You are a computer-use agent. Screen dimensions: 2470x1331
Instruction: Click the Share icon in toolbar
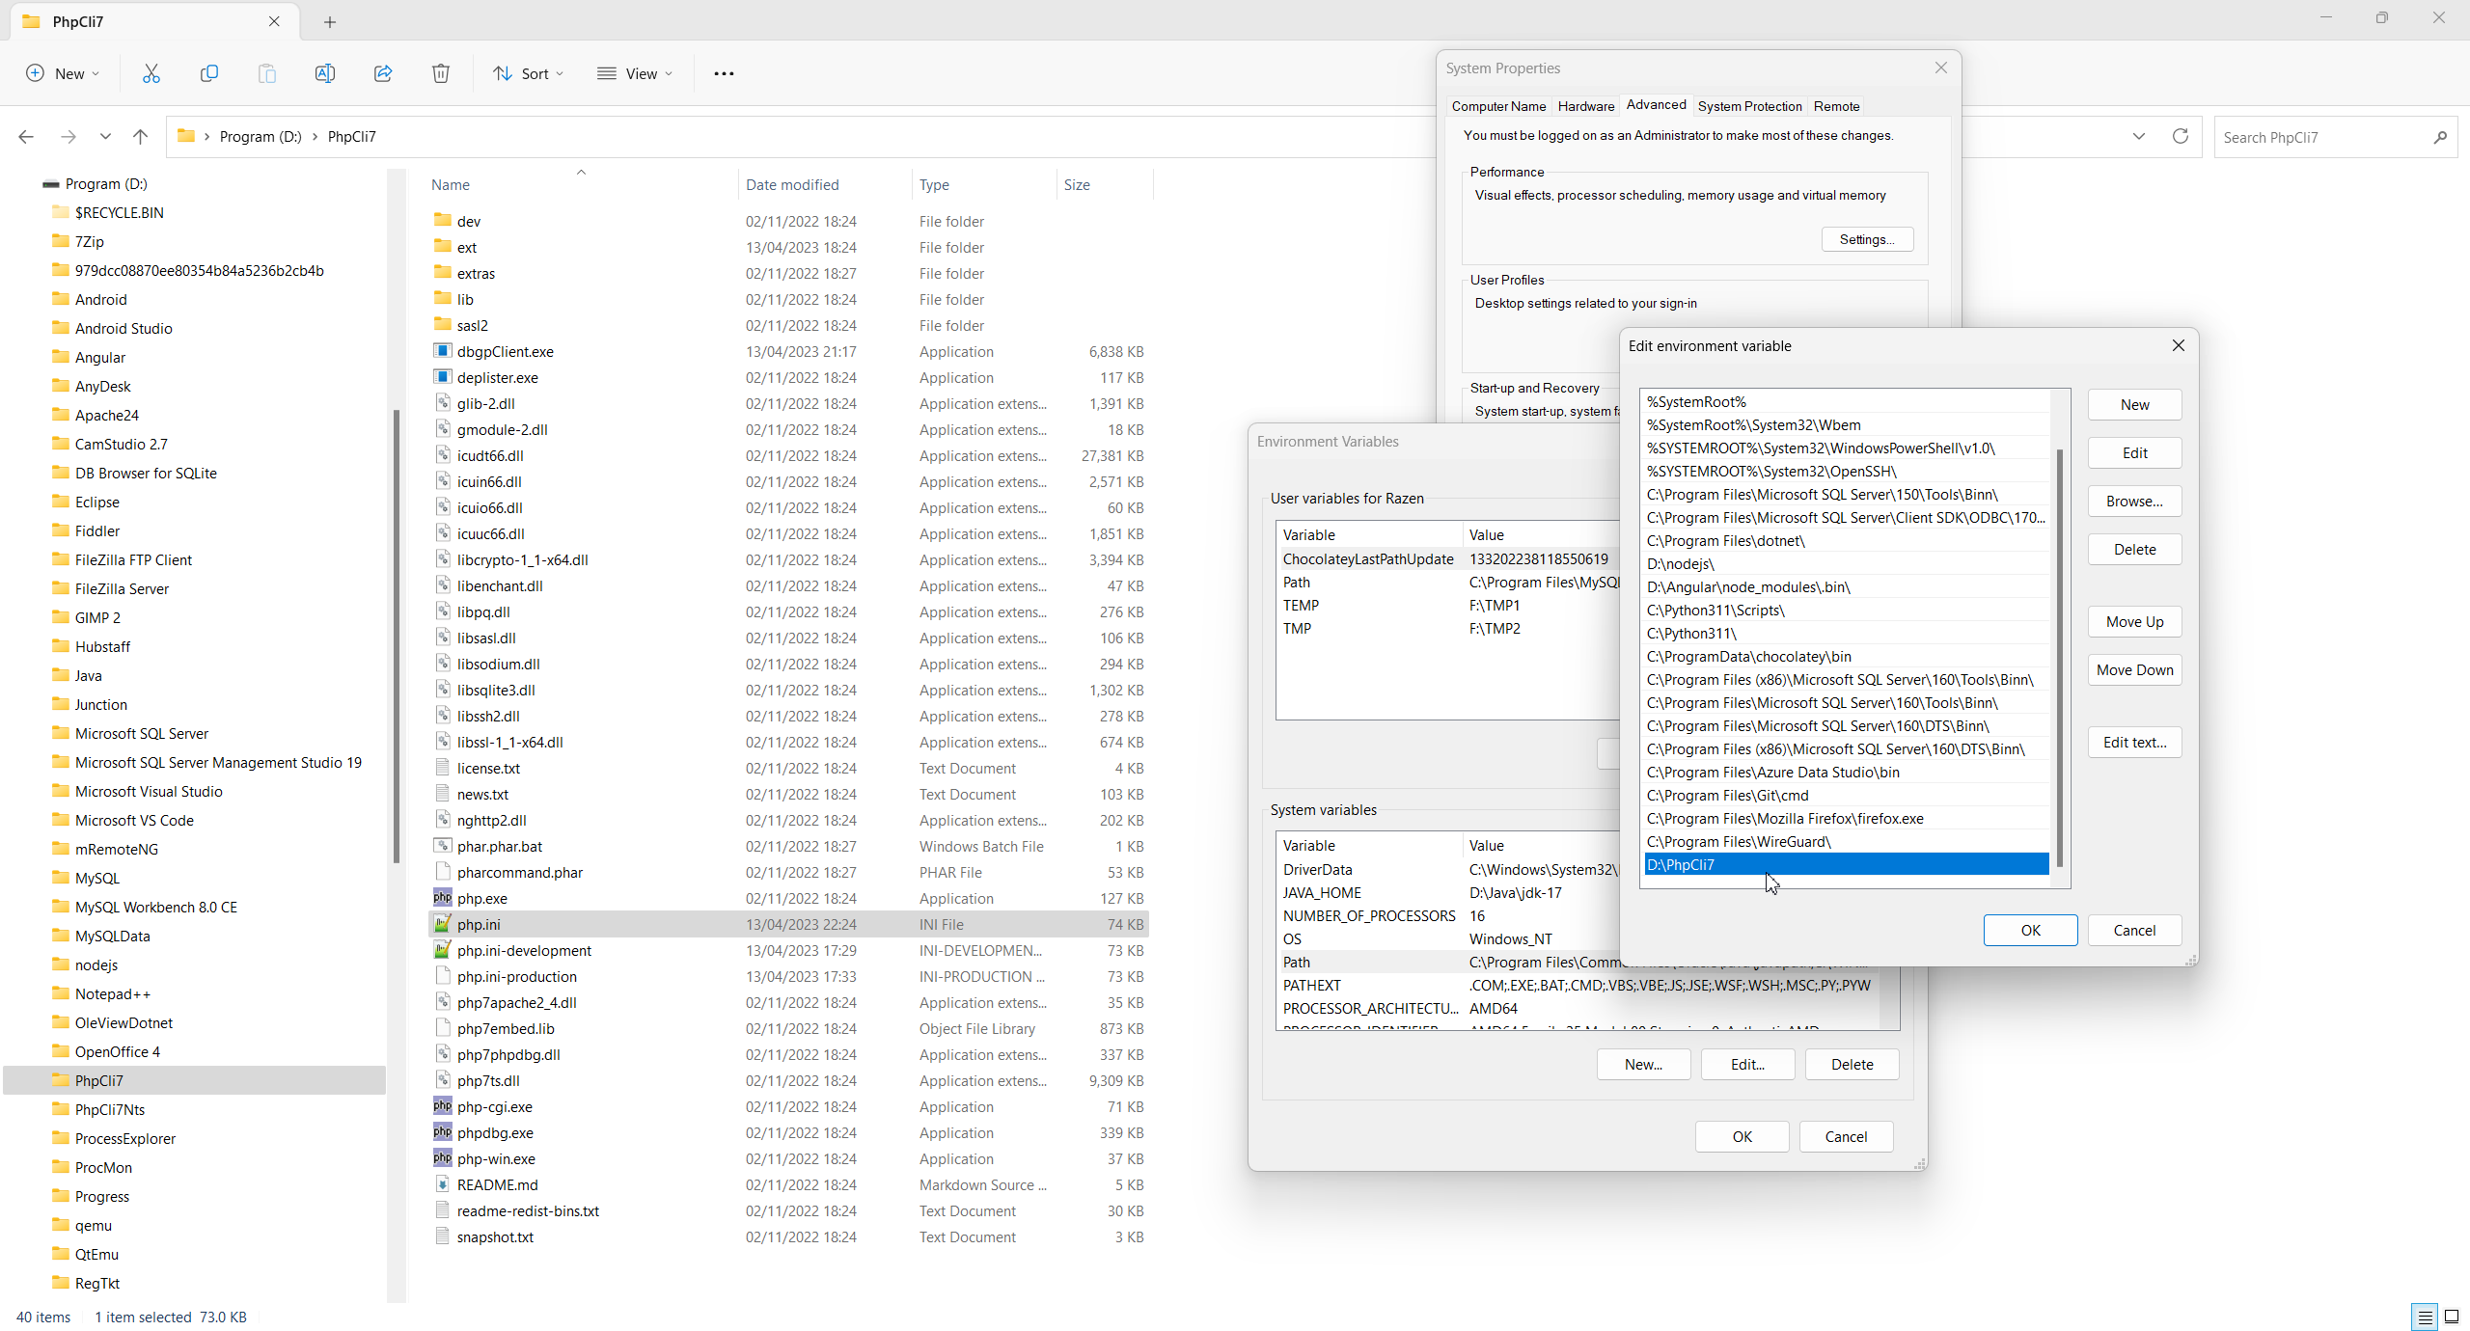383,73
